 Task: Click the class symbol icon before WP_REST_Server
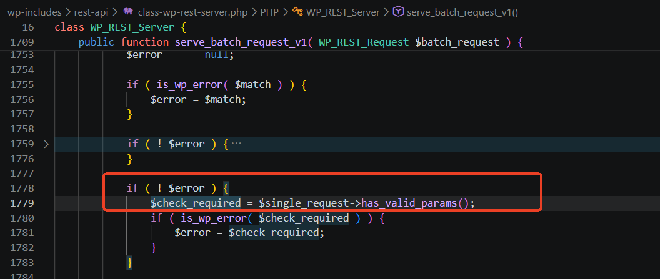pos(297,12)
